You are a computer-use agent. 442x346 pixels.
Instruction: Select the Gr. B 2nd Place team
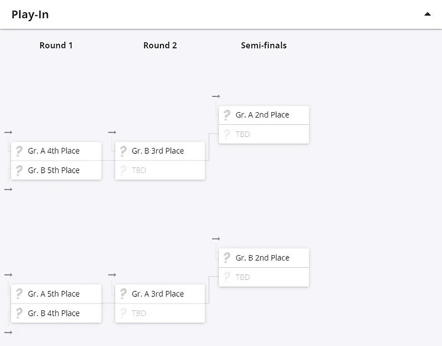click(x=263, y=258)
